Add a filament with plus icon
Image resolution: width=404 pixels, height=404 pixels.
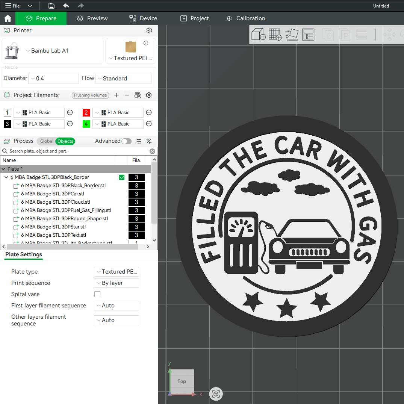[x=117, y=95]
